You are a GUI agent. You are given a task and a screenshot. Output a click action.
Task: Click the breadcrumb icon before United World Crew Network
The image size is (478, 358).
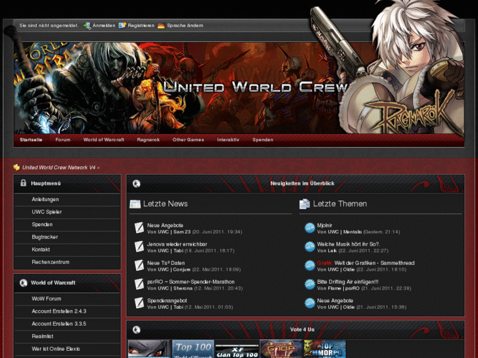tap(16, 168)
